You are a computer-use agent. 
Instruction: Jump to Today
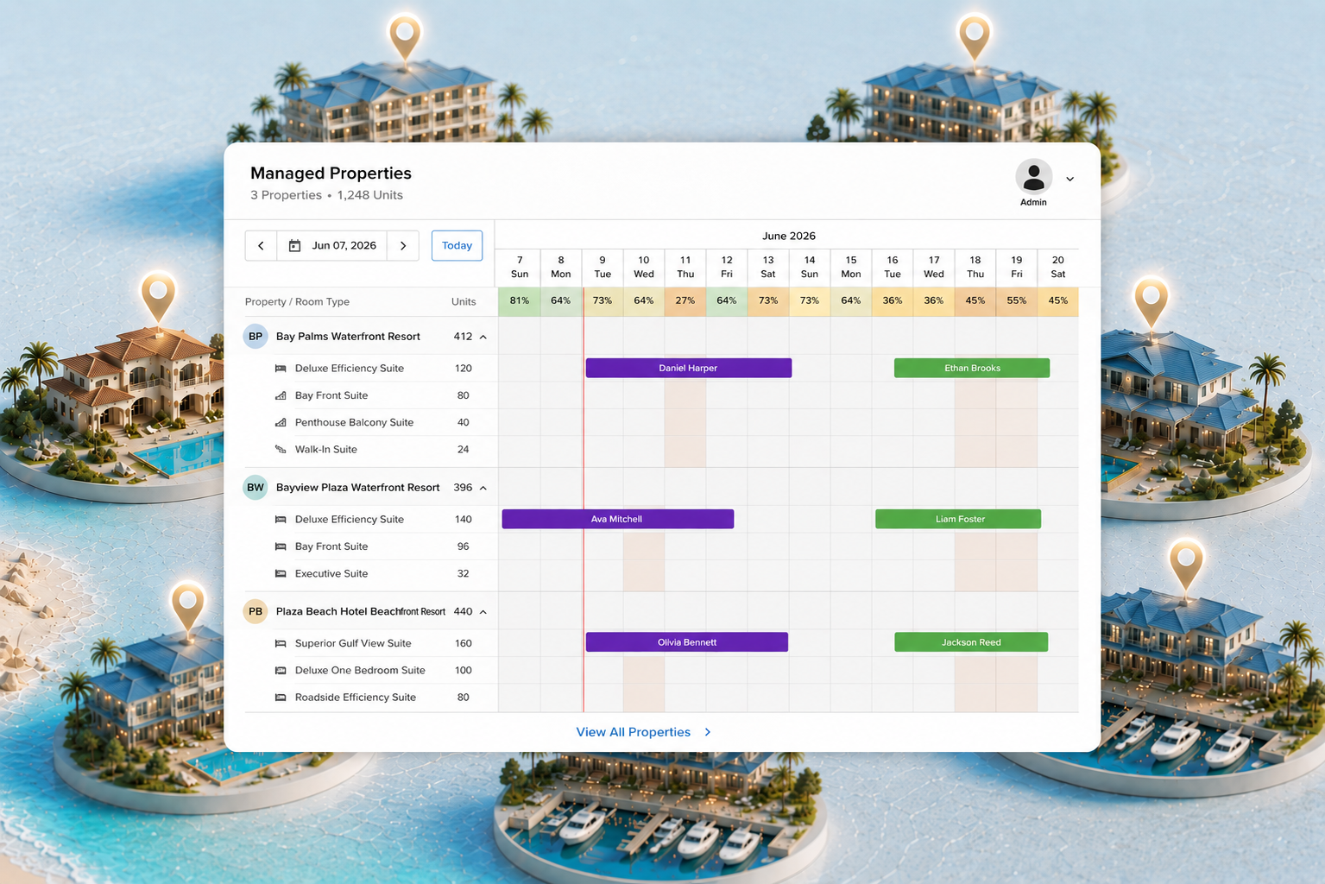point(457,245)
